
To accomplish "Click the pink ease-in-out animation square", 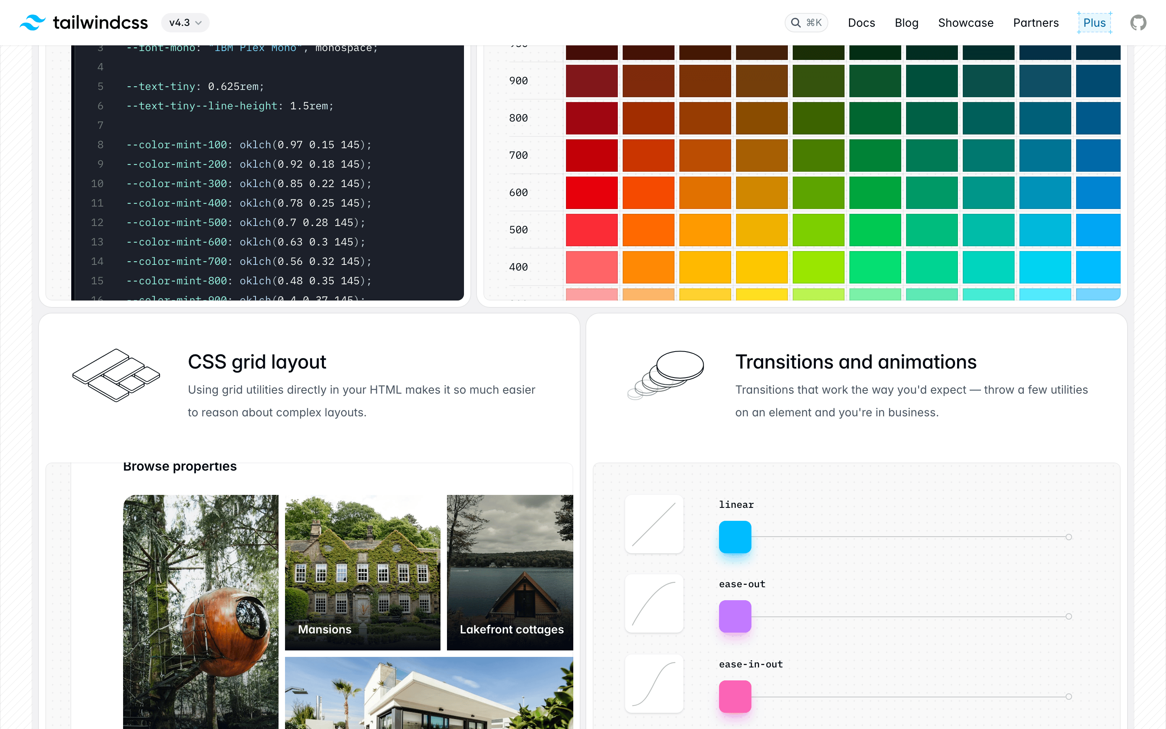I will point(735,696).
